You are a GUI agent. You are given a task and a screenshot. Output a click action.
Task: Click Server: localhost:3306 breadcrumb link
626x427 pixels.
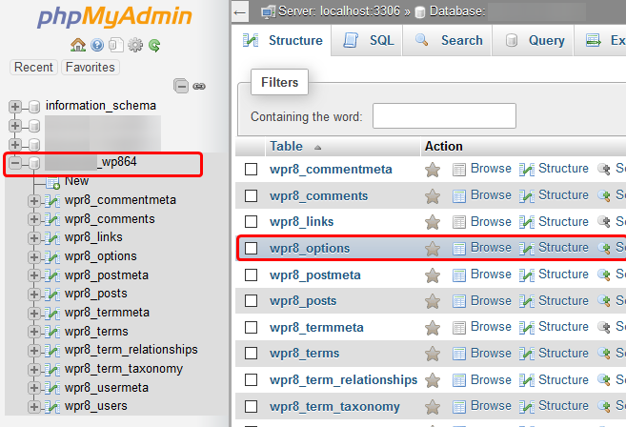point(339,11)
